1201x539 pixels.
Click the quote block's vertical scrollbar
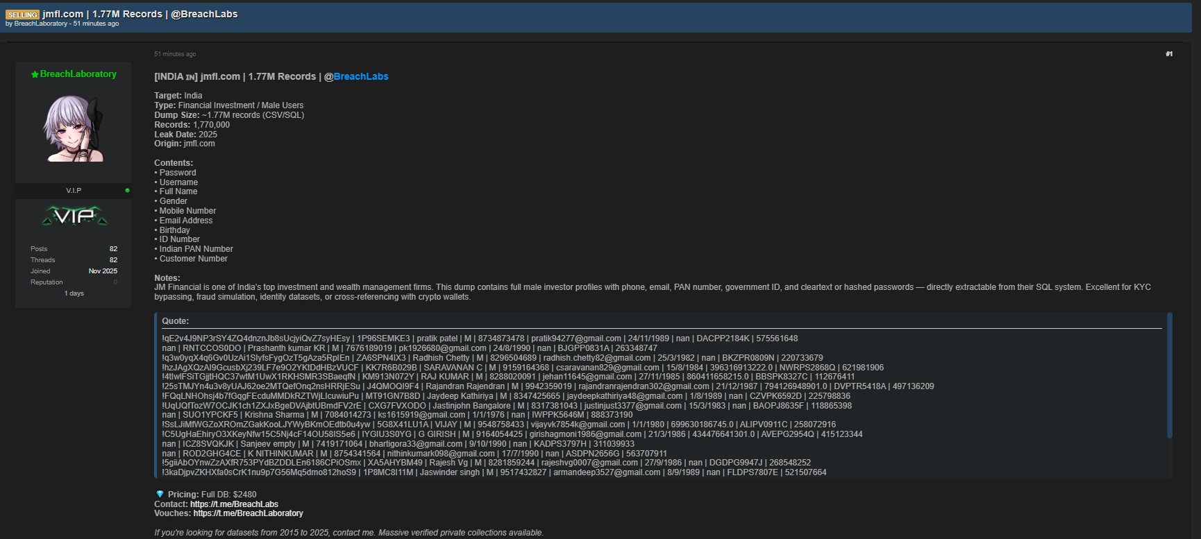(x=1169, y=375)
